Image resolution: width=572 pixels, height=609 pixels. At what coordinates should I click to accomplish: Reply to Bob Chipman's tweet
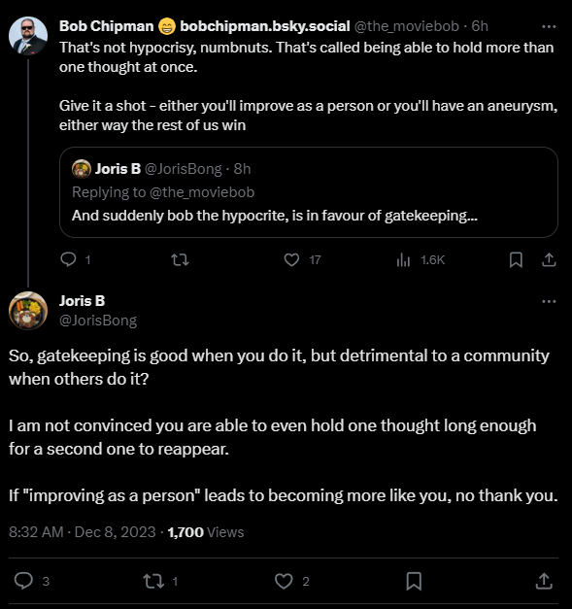68,259
